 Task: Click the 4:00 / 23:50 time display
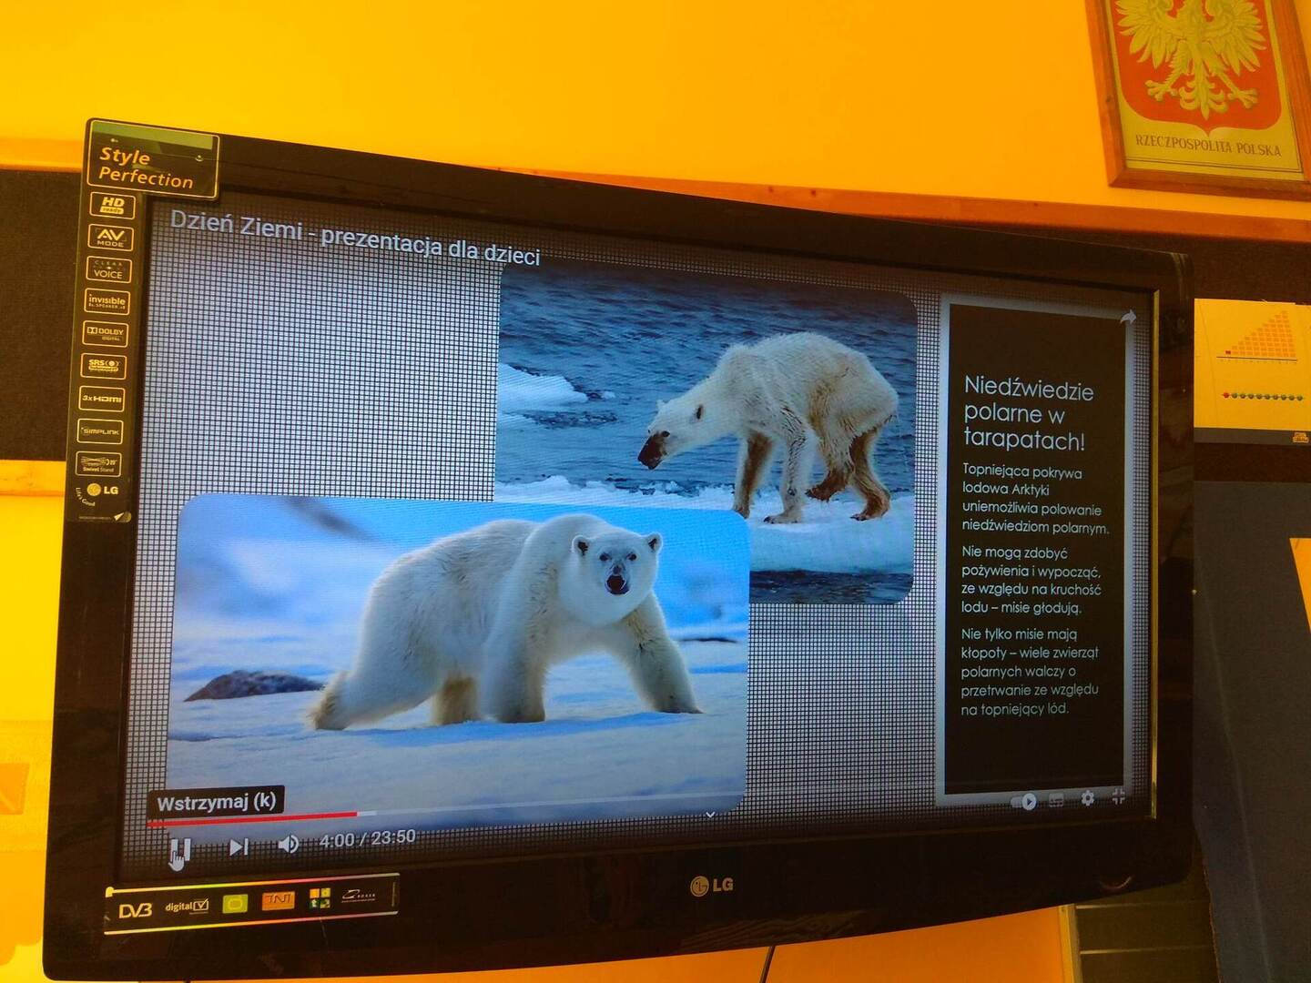click(367, 838)
